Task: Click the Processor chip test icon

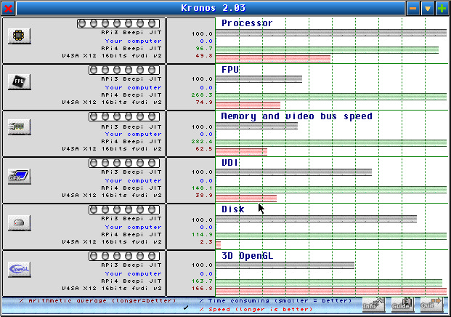Action: 20,36
